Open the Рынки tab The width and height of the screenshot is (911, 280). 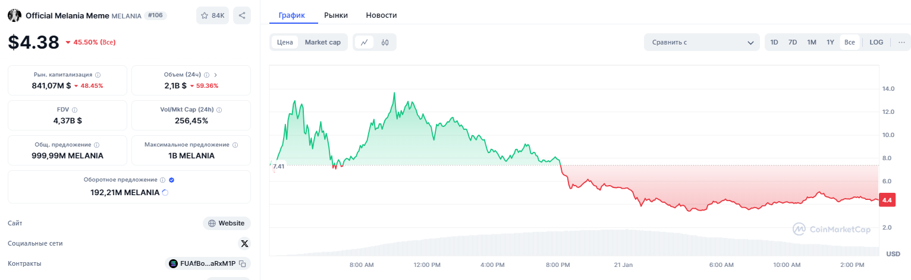[336, 15]
